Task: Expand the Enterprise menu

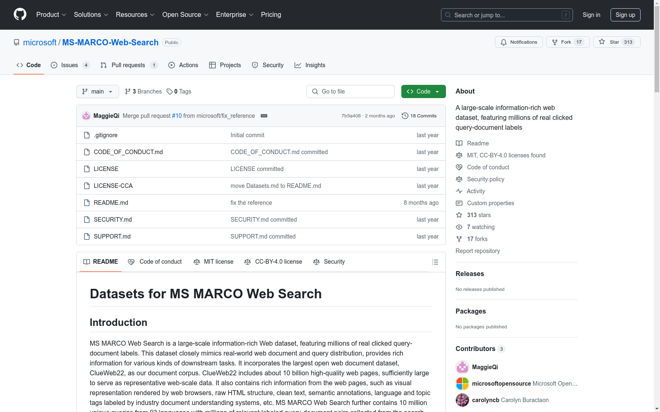Action: pyautogui.click(x=235, y=15)
